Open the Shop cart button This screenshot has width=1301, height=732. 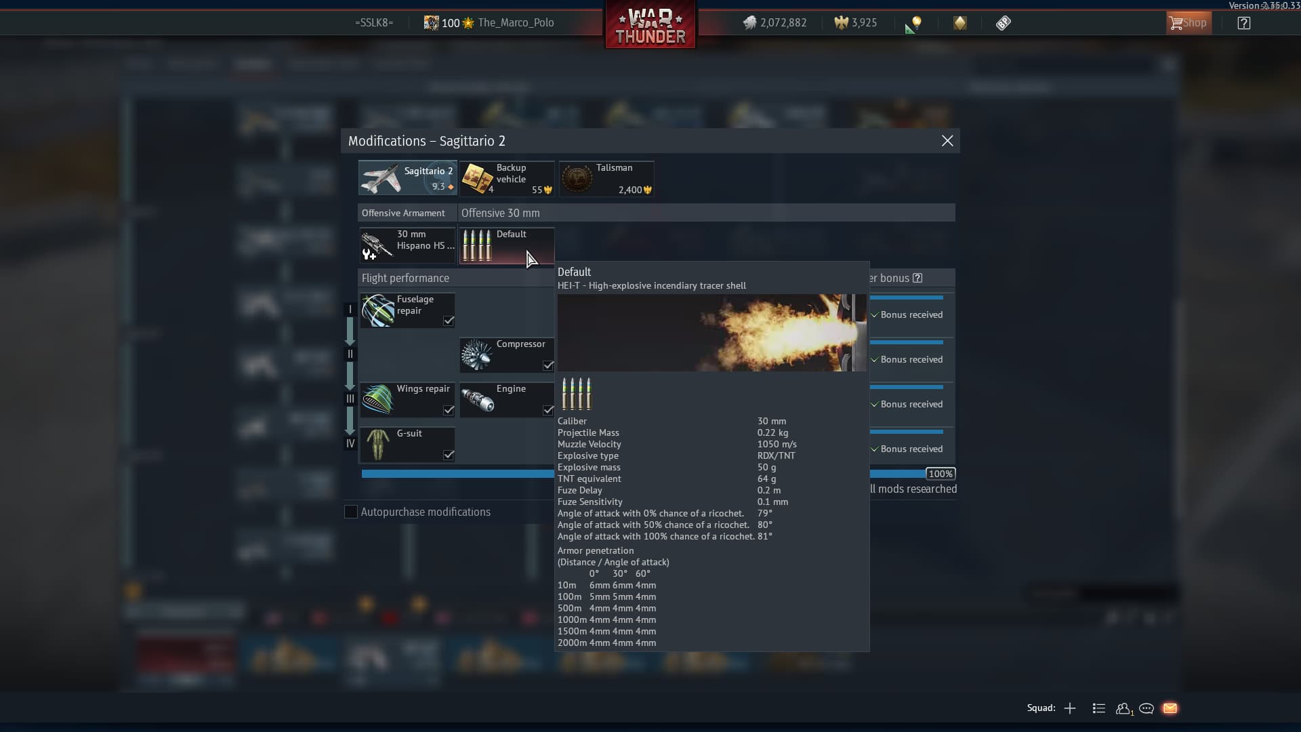click(1189, 23)
